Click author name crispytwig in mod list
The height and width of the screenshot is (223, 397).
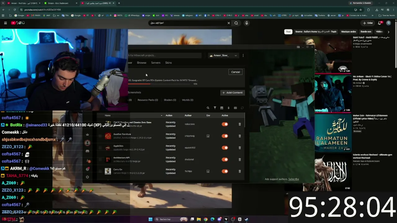click(190, 136)
